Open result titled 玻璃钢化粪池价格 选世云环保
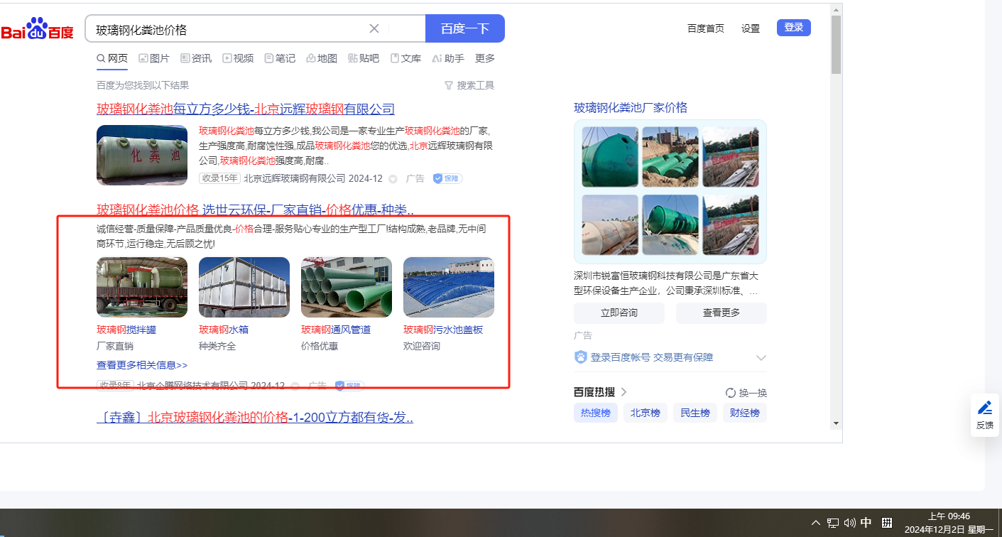This screenshot has width=1002, height=537. click(256, 210)
